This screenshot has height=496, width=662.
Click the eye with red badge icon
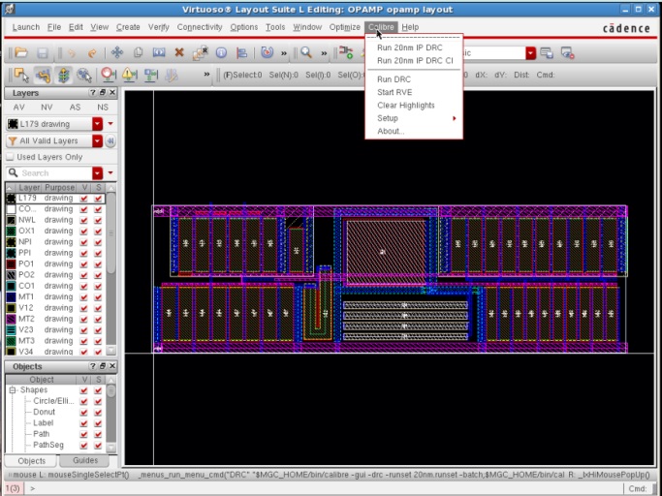tap(567, 52)
